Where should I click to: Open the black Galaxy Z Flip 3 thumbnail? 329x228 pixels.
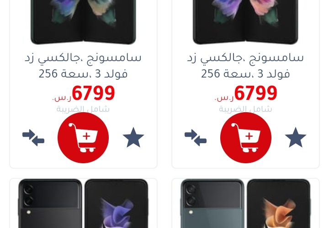point(83,203)
